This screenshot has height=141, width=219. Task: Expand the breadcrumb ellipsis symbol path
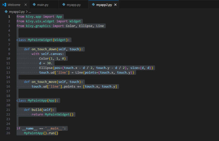[x=30, y=12]
